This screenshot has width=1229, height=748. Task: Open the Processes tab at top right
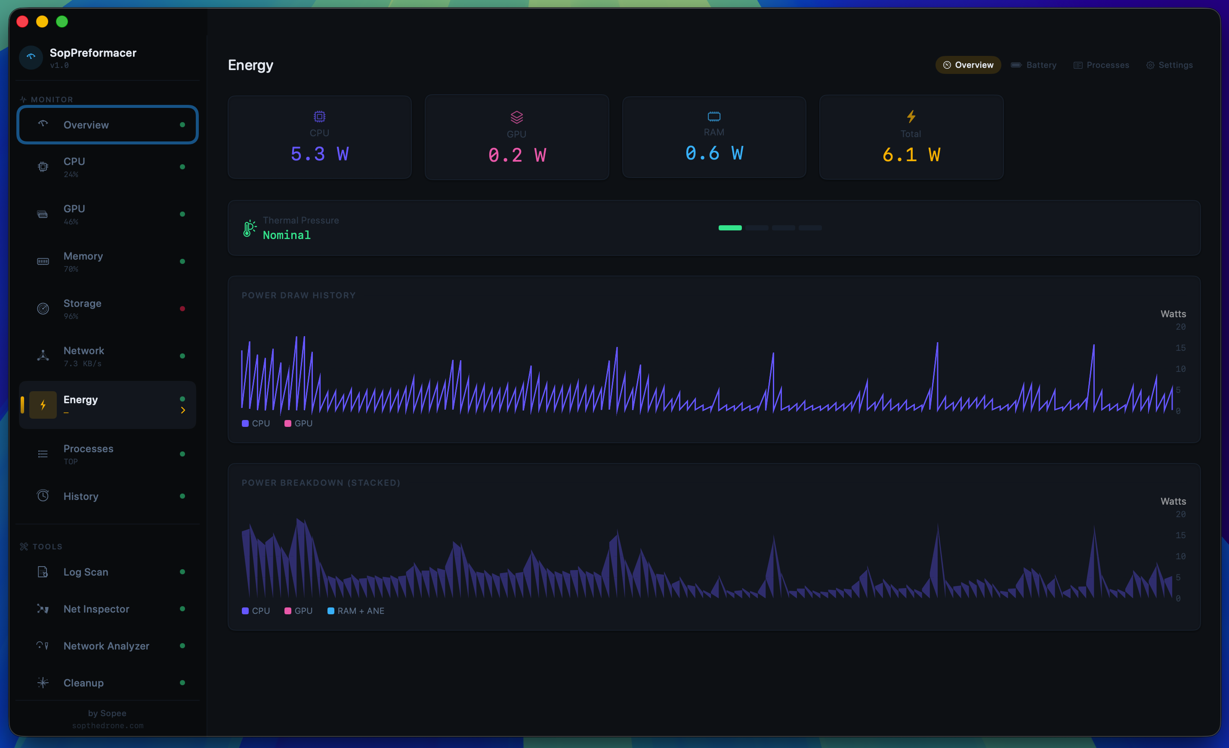pyautogui.click(x=1101, y=65)
